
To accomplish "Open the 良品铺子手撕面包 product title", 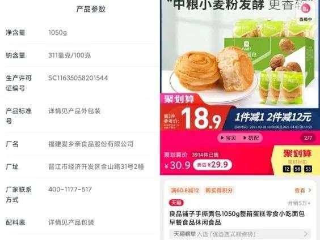I will click(x=237, y=218).
